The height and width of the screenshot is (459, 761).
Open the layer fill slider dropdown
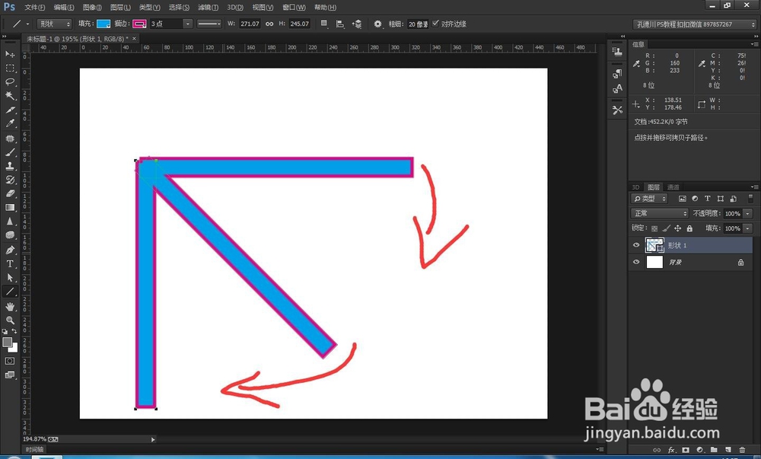[x=748, y=228]
